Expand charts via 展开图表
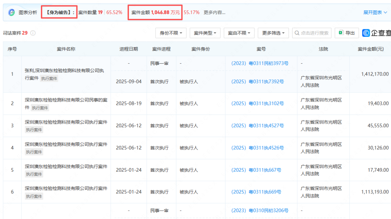The image size is (391, 219). (375, 12)
